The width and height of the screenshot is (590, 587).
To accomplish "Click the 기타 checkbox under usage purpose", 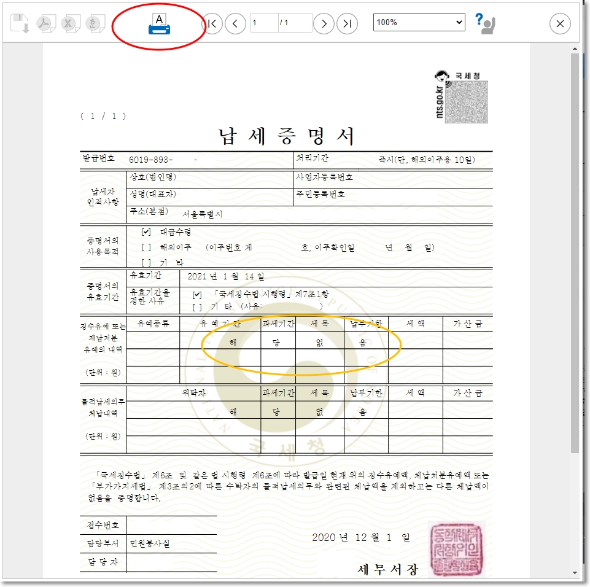I will pos(146,262).
